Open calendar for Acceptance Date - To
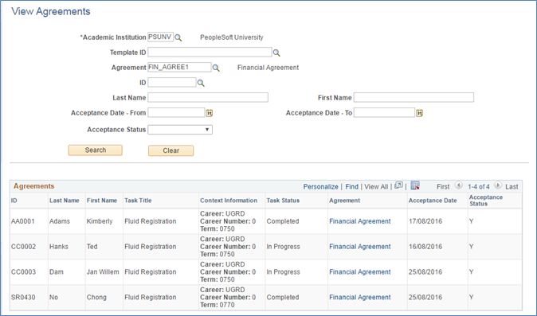Screen dimensions: 537x316 coord(420,113)
